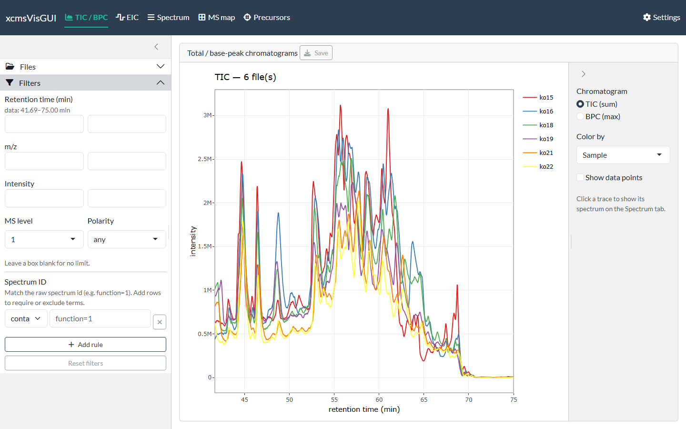Click the TIC / BPC chart icon
The image size is (686, 429).
click(69, 17)
